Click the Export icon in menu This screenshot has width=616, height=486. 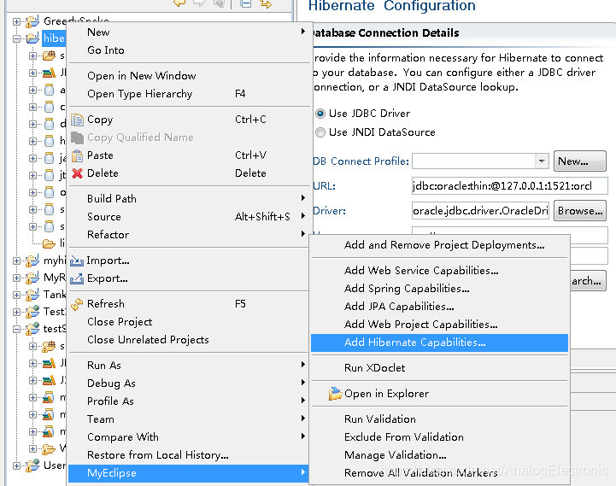pos(77,278)
